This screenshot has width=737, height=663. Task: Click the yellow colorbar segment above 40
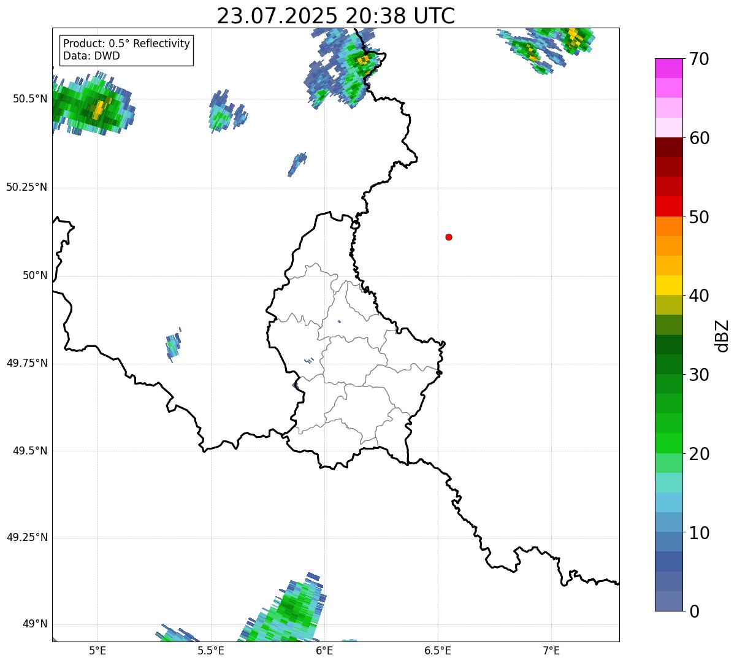click(x=668, y=285)
